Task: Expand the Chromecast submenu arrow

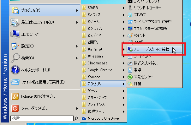Action: pyautogui.click(x=124, y=63)
